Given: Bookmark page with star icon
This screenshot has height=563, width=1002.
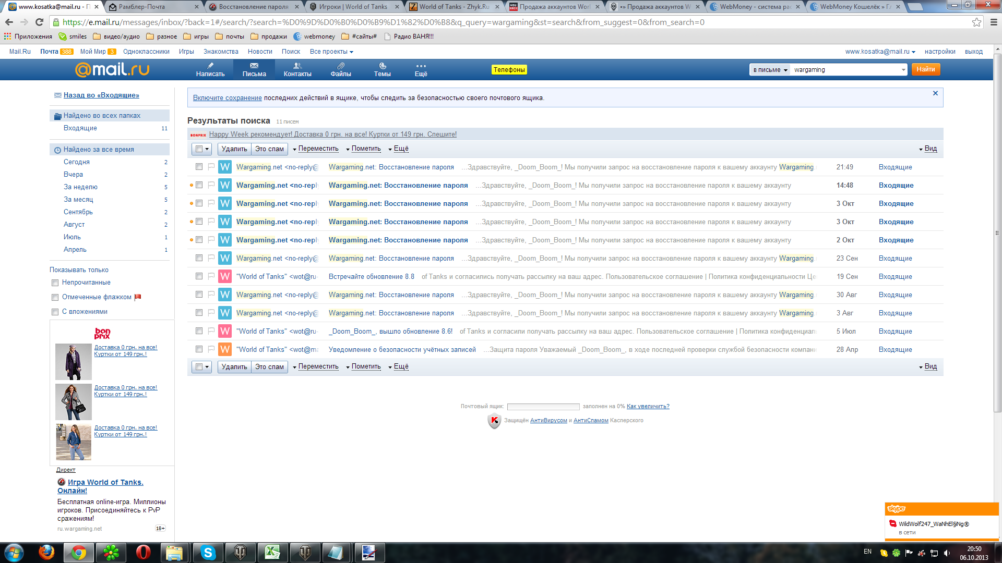Looking at the screenshot, I should [x=976, y=22].
